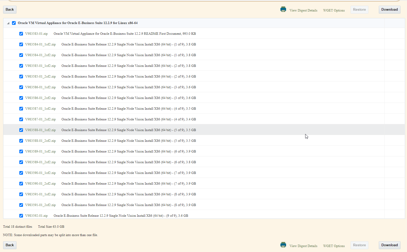Click the '(4 of 9), 3.4 GB' description
This screenshot has width=407, height=252.
[128, 119]
